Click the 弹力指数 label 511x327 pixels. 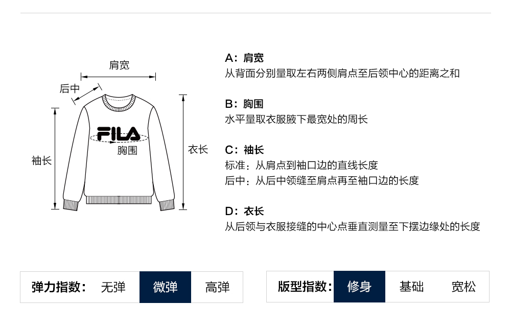pos(59,287)
